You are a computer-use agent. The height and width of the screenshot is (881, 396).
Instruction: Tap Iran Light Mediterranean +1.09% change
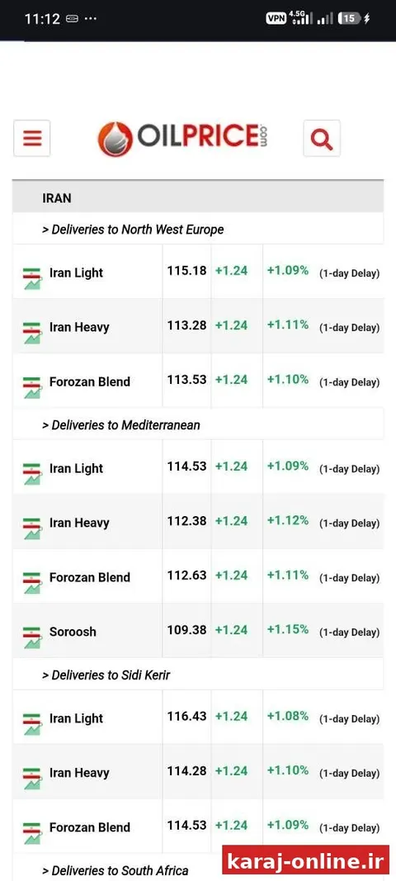[x=288, y=466]
